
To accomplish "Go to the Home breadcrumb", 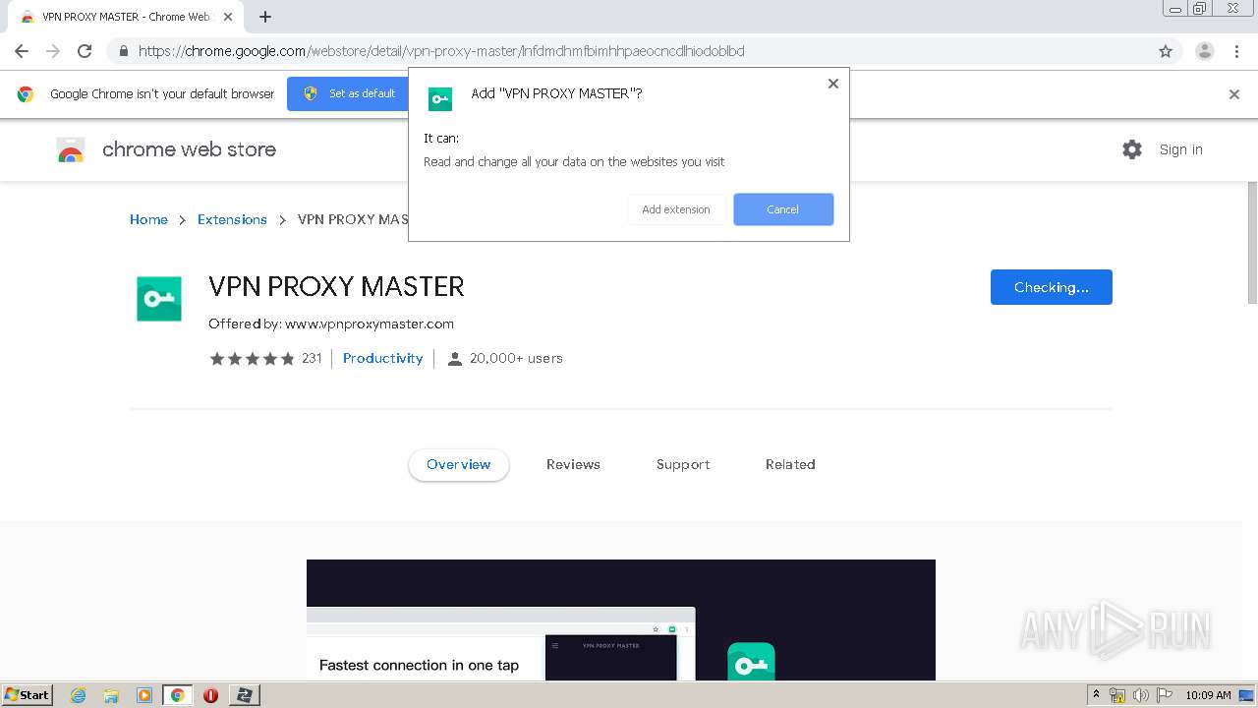I will 148,219.
